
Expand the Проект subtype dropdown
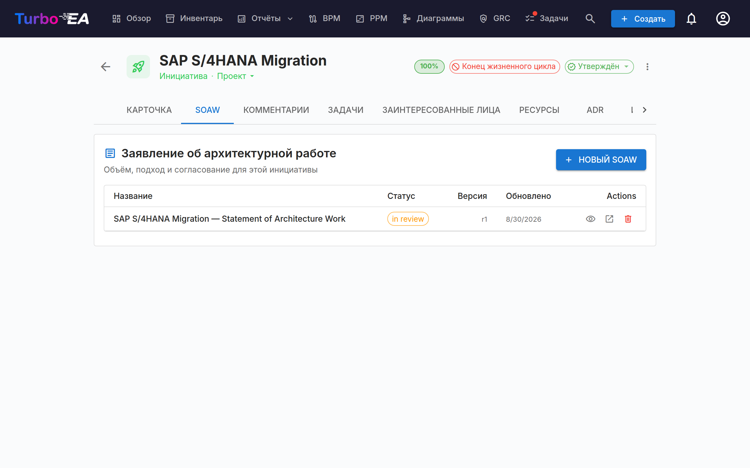(x=236, y=76)
